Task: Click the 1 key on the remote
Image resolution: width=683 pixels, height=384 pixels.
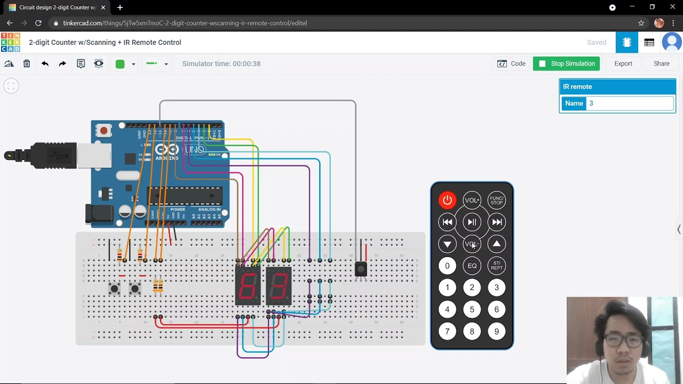Action: (x=447, y=288)
